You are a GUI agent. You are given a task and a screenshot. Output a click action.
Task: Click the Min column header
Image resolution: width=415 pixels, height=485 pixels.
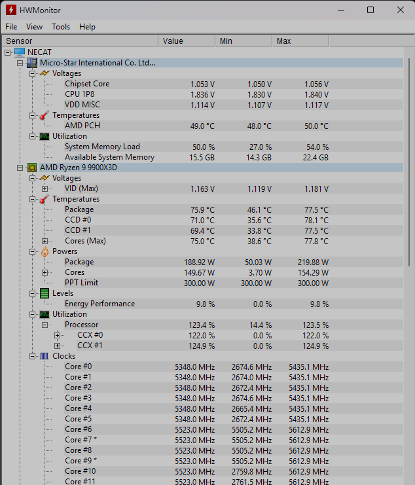coord(244,41)
